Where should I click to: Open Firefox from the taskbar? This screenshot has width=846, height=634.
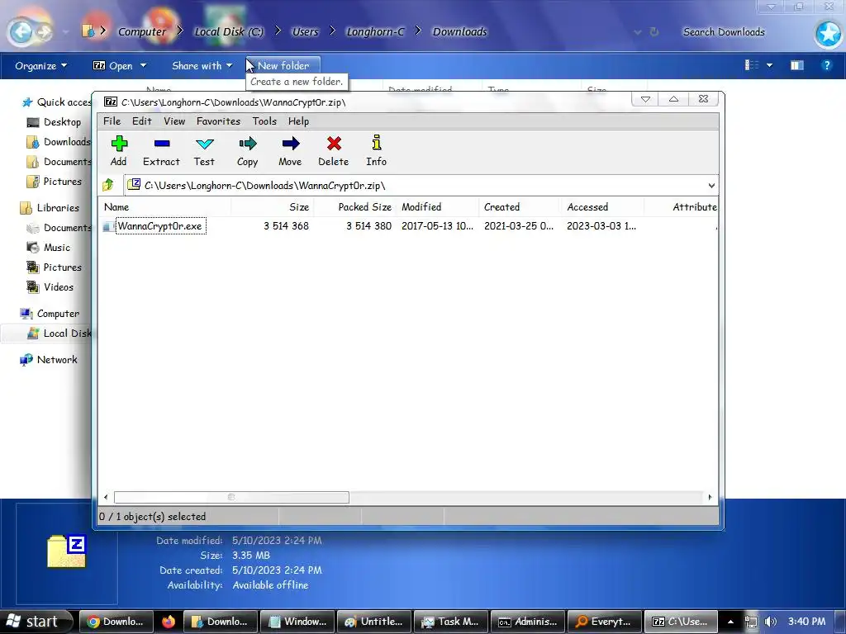pyautogui.click(x=169, y=622)
